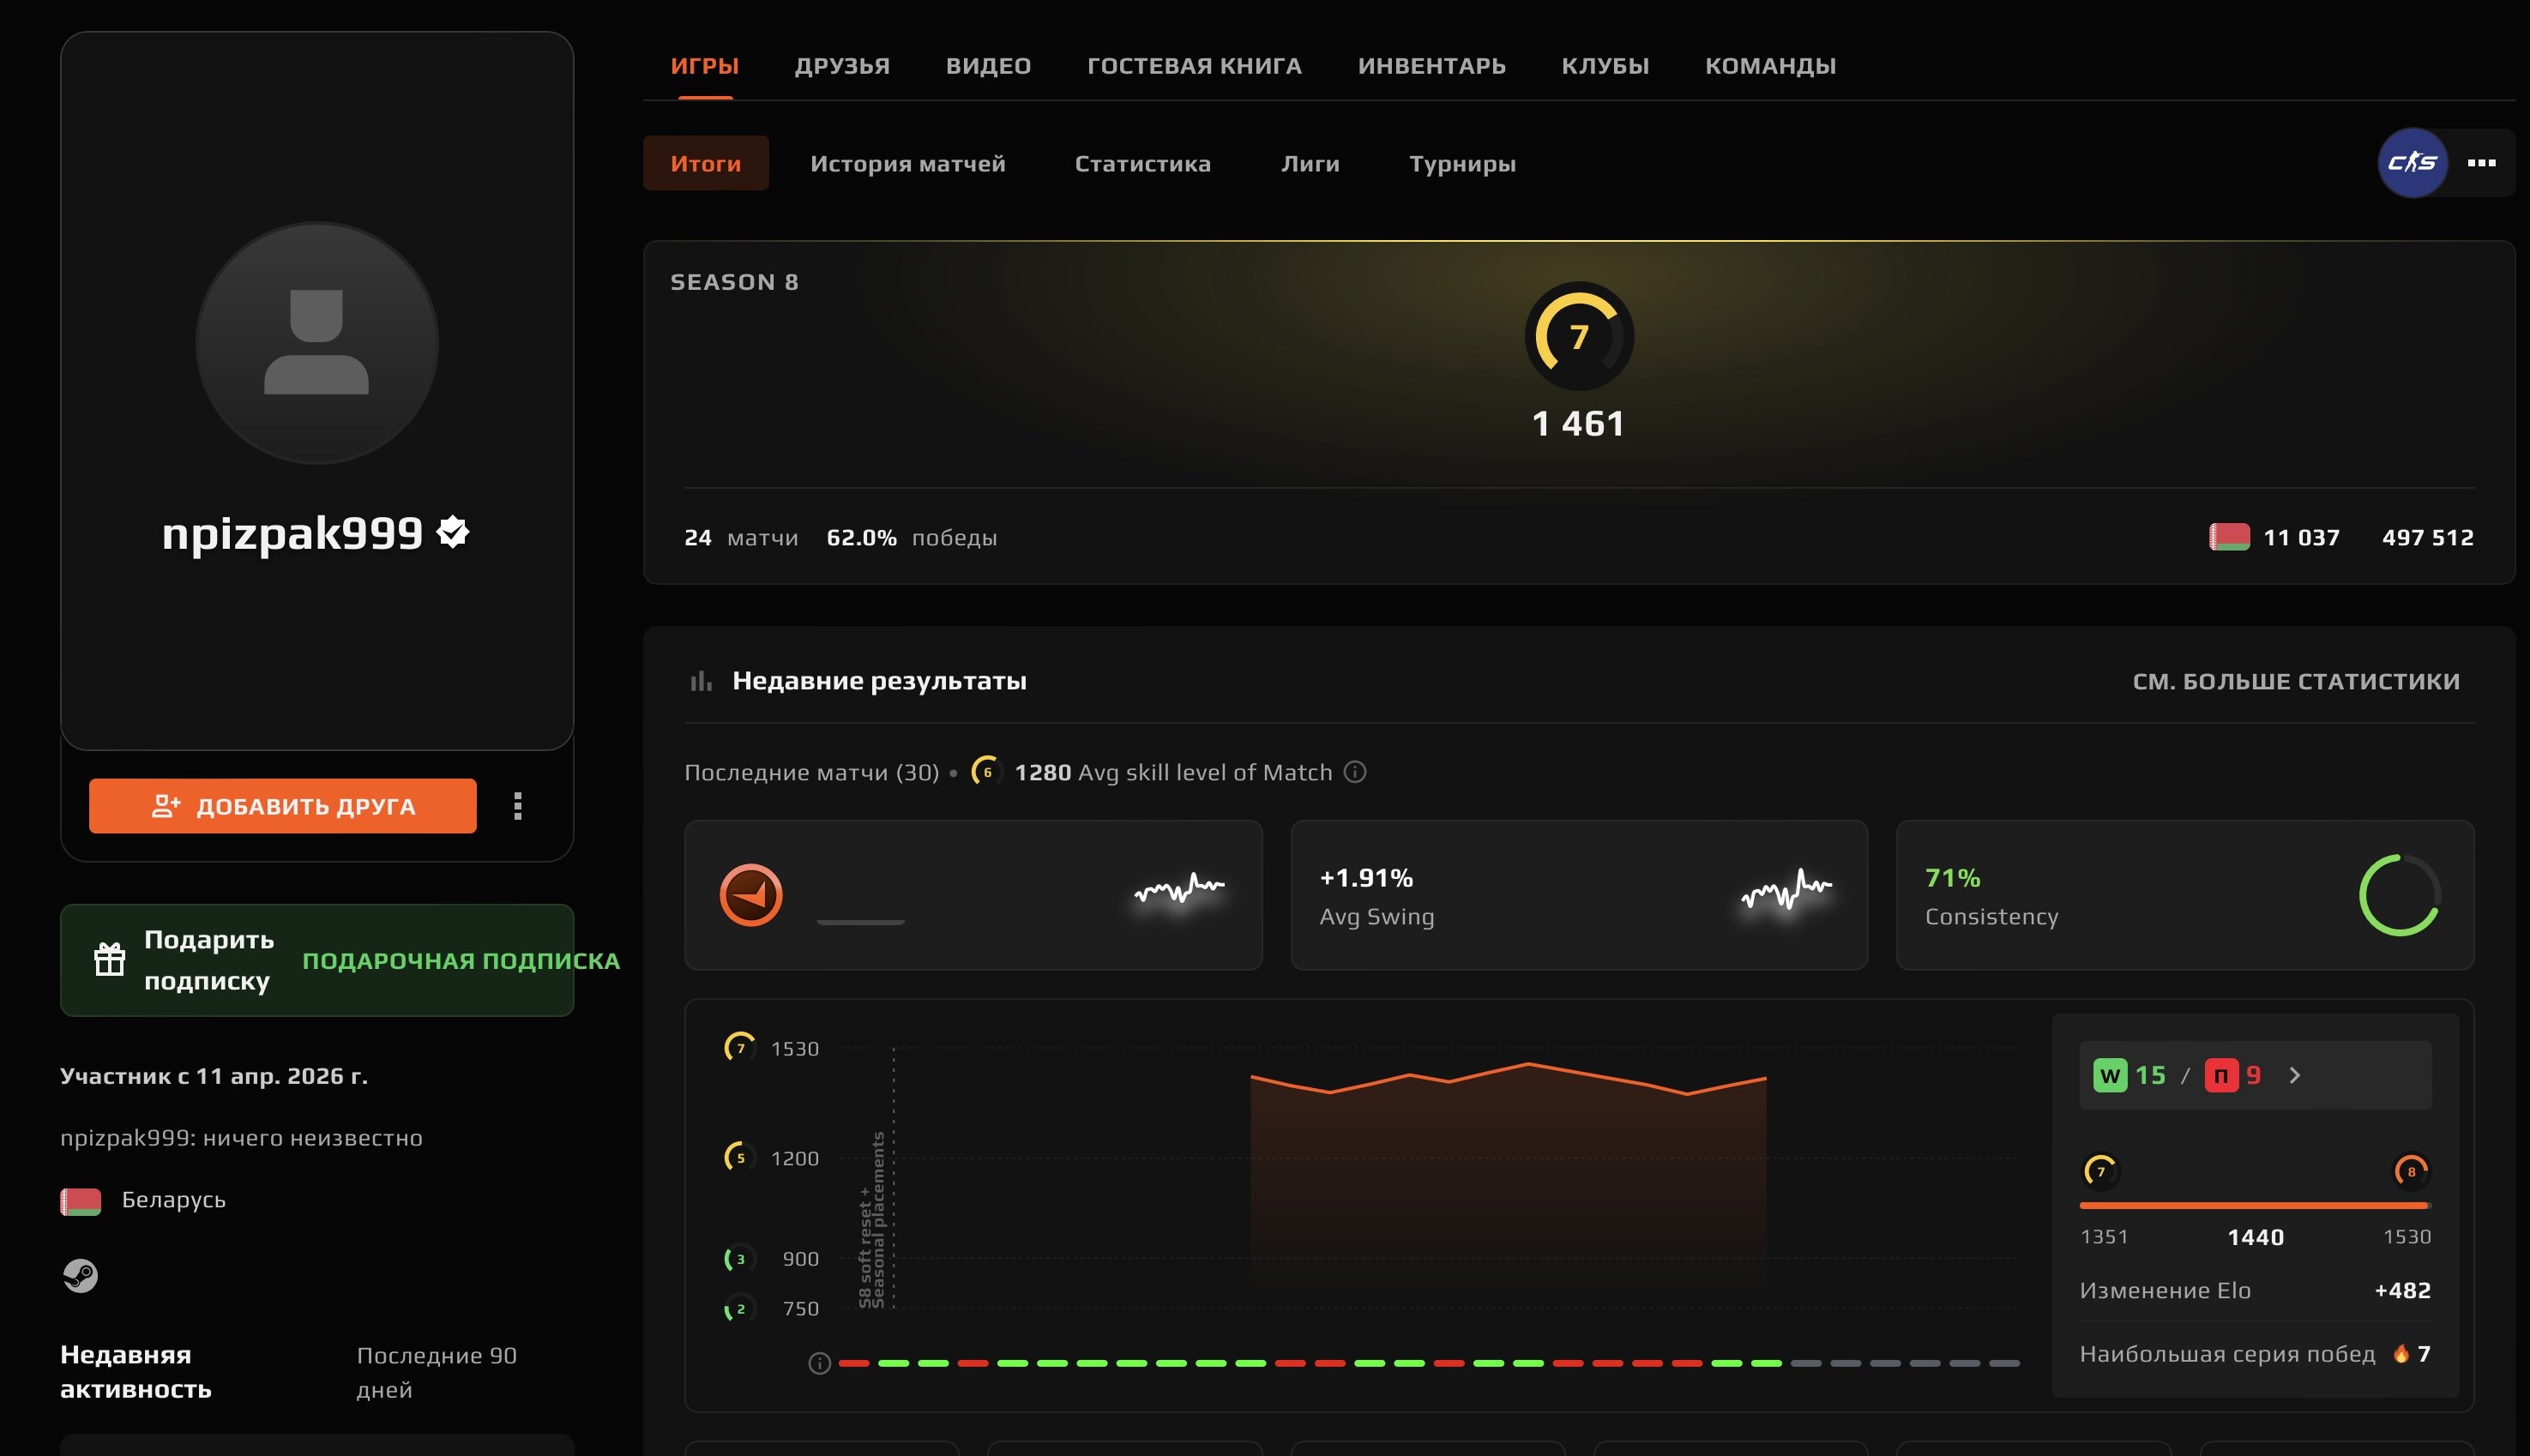Click the red П losses badge
2530x1456 pixels.
tap(2221, 1076)
